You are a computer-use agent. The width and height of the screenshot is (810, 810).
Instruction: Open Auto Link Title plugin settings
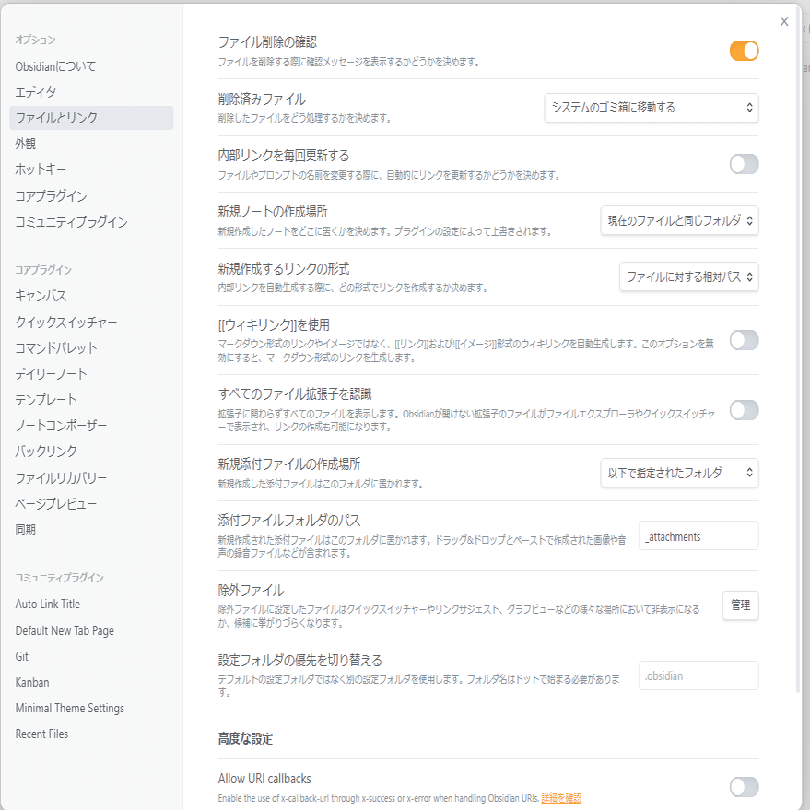(91, 604)
